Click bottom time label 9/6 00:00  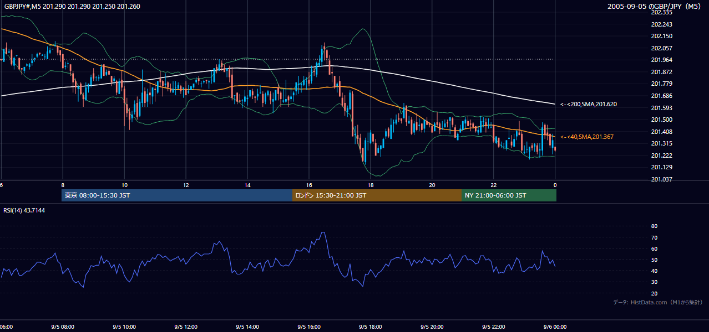555,326
